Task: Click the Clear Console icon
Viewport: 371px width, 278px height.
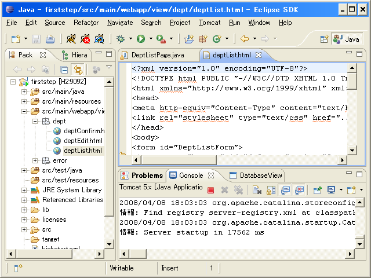Action: [x=256, y=189]
